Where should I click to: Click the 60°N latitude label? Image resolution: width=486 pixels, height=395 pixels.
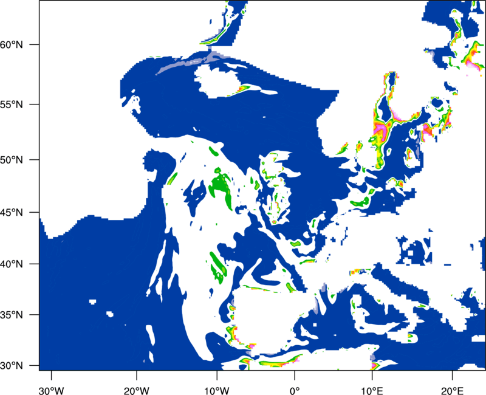point(12,44)
